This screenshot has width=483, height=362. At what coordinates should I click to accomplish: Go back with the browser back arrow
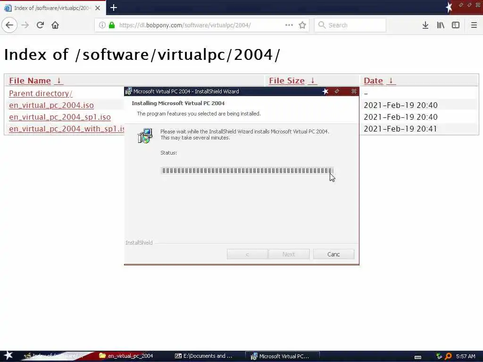tap(9, 25)
